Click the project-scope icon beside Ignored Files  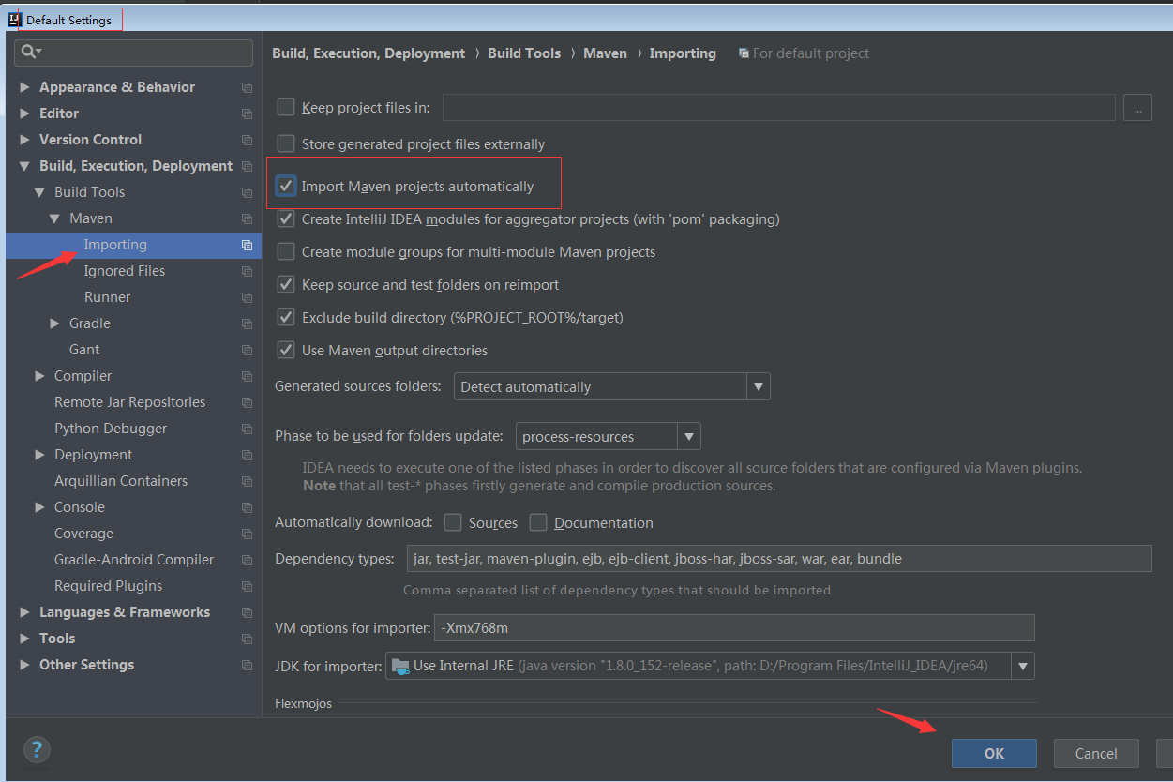click(x=247, y=271)
